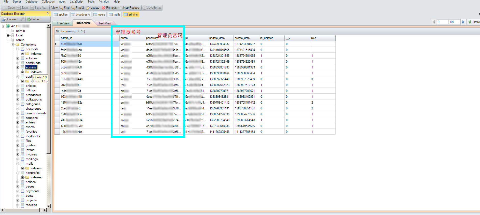Click the accredits collection icon
The height and width of the screenshot is (215, 480).
(x=22, y=49)
